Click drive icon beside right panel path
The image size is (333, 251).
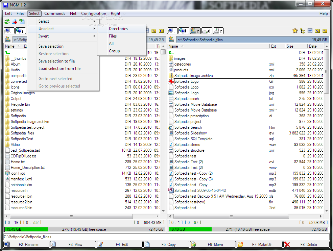(x=171, y=40)
